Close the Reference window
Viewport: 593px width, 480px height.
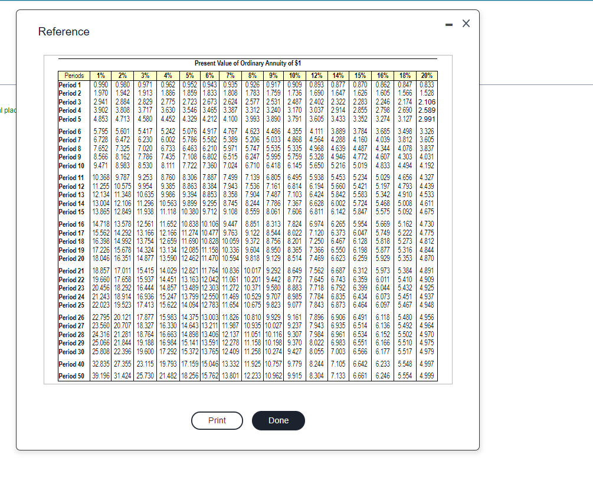click(x=466, y=23)
